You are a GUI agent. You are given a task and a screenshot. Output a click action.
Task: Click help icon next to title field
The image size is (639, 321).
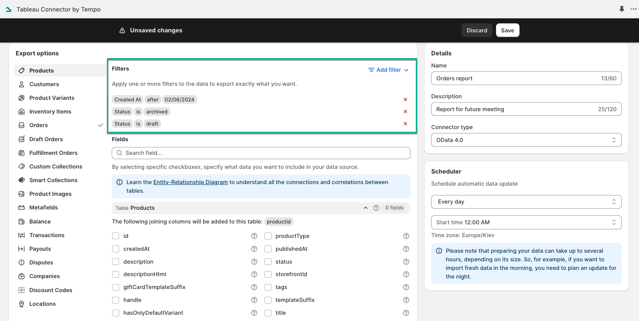pos(406,313)
